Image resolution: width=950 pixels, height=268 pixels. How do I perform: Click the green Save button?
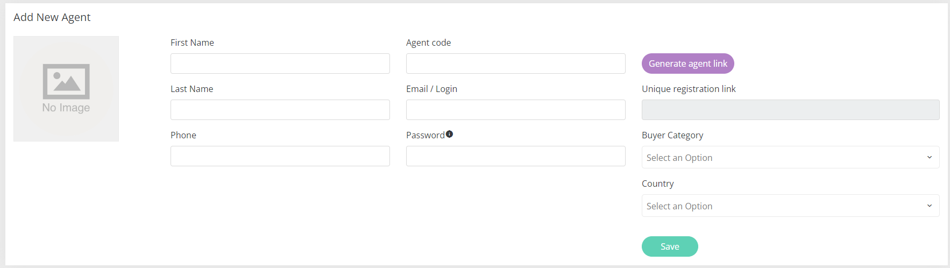pyautogui.click(x=670, y=246)
